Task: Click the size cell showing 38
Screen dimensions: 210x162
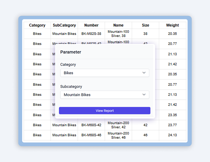Action: 145,34
